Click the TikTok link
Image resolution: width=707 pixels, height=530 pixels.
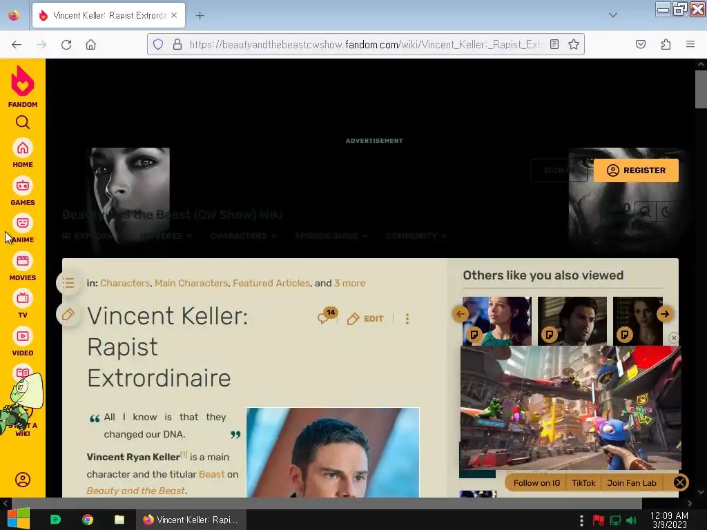[583, 483]
